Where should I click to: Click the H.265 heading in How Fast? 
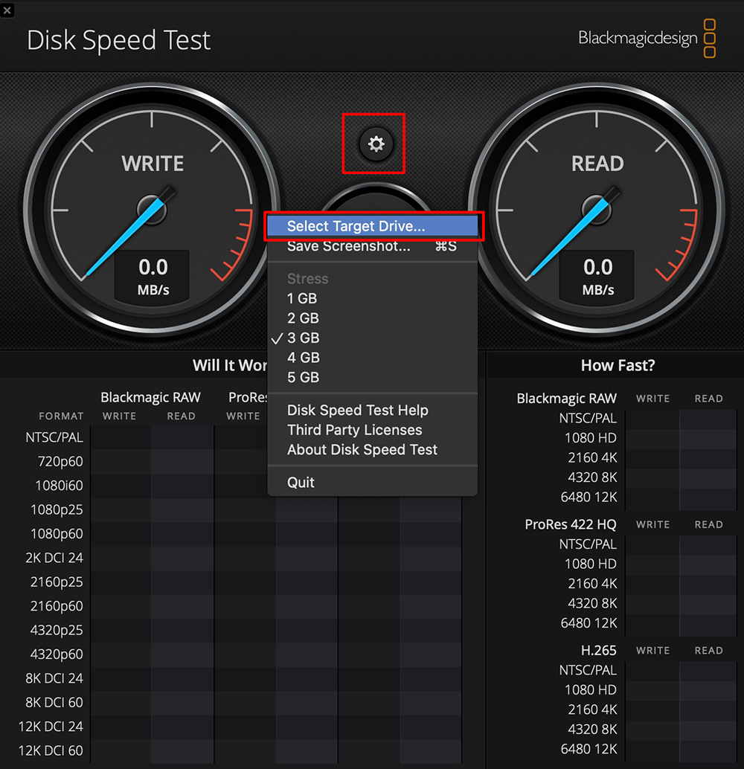tap(598, 650)
